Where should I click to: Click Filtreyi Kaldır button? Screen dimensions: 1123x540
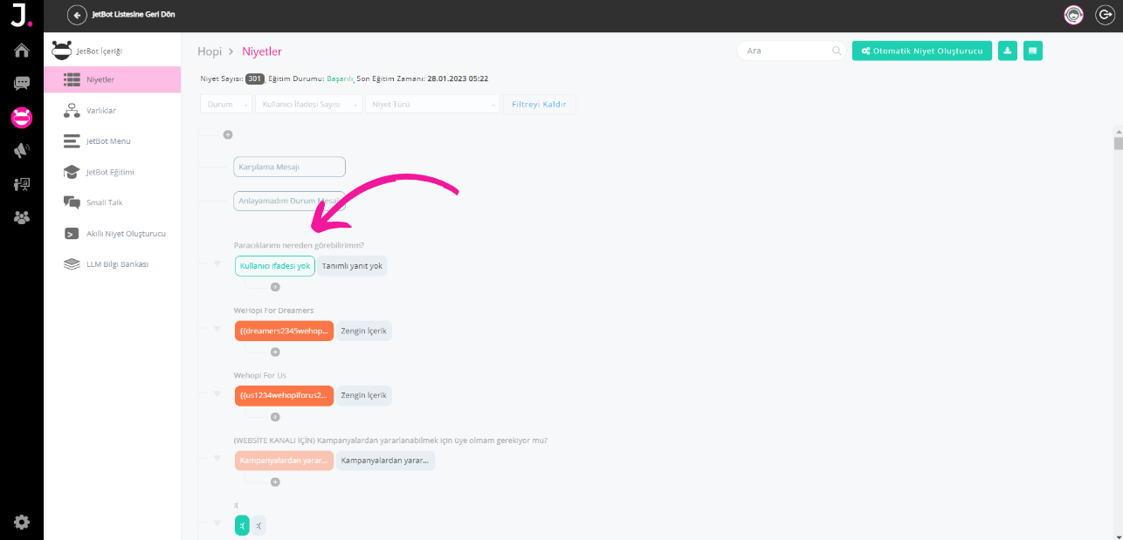pyautogui.click(x=539, y=104)
